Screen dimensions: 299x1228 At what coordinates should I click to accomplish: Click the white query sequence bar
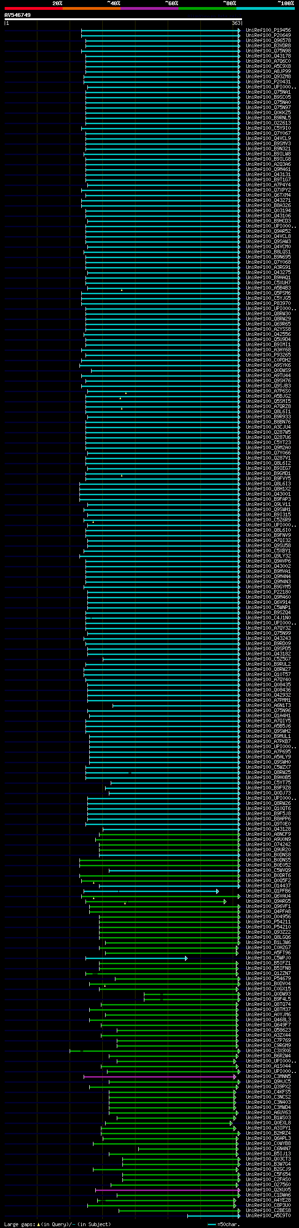[x=123, y=20]
